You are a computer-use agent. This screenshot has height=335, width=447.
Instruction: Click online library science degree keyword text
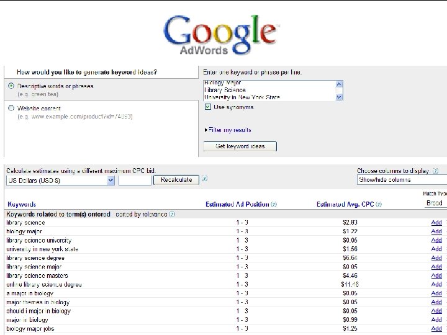(44, 284)
